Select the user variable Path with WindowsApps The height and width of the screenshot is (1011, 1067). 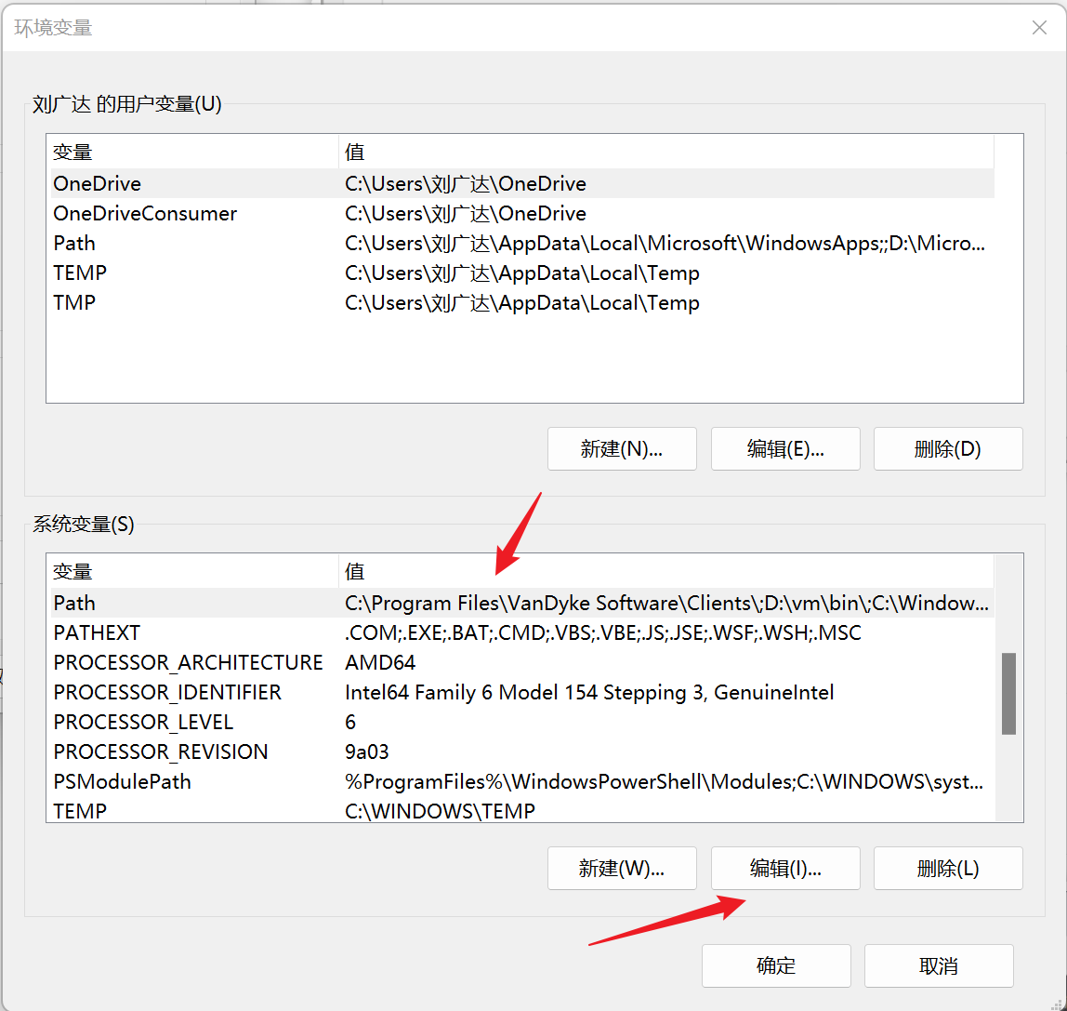tap(522, 243)
